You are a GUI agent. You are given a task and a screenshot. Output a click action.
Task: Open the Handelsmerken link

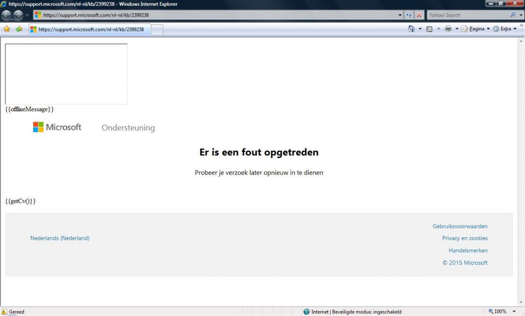coord(468,250)
